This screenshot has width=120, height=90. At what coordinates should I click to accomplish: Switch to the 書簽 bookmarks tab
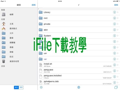pyautogui.click(x=21, y=87)
